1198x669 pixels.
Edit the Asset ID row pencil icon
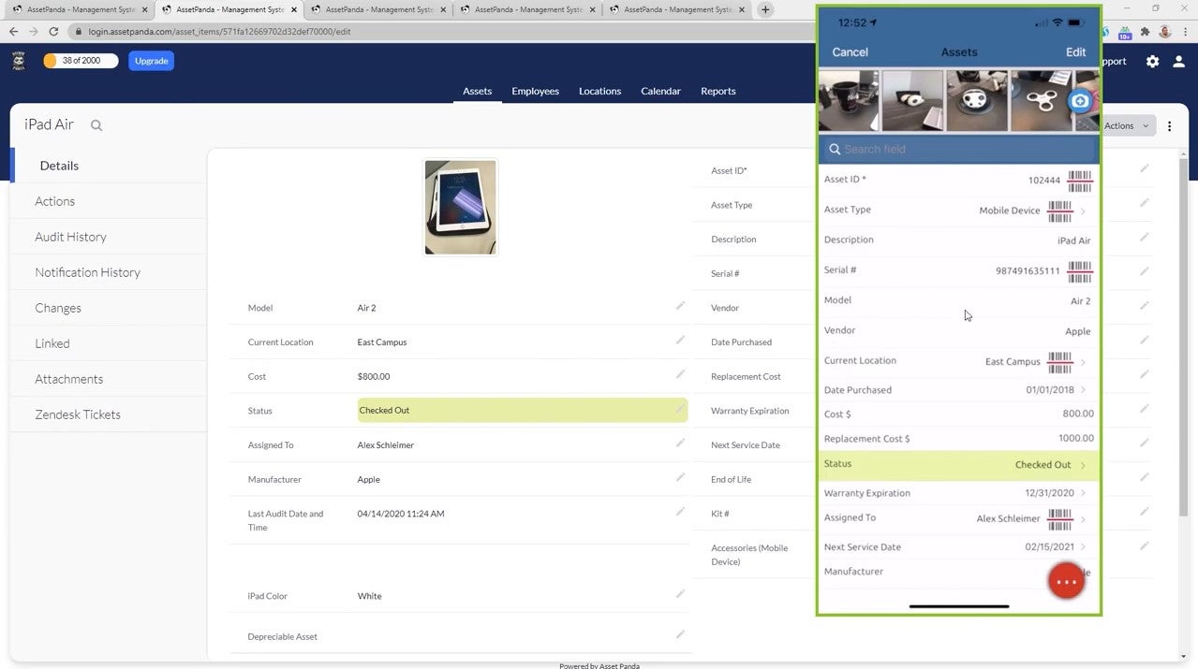(x=1144, y=168)
